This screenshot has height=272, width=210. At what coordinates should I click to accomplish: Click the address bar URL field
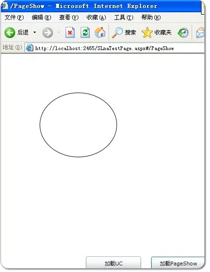point(115,48)
